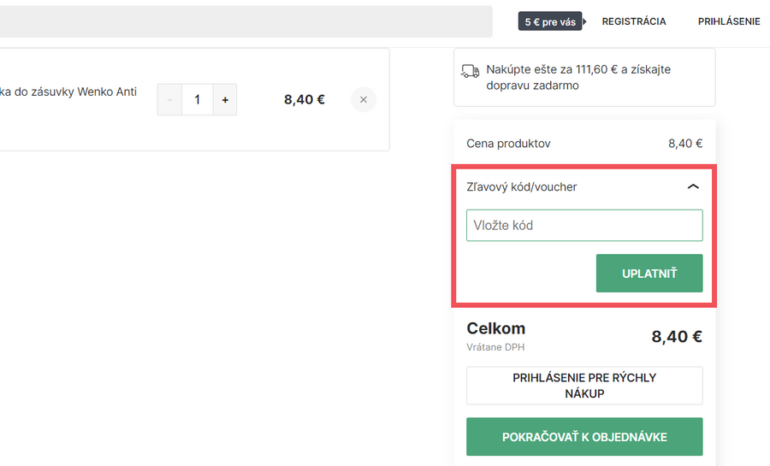Click the free shipping notice text
This screenshot has width=770, height=466.
[578, 77]
